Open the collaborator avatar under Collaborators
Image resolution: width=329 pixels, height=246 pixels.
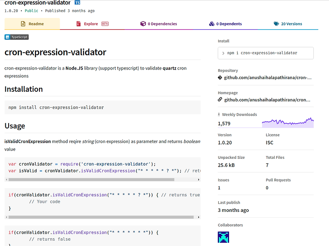click(223, 237)
